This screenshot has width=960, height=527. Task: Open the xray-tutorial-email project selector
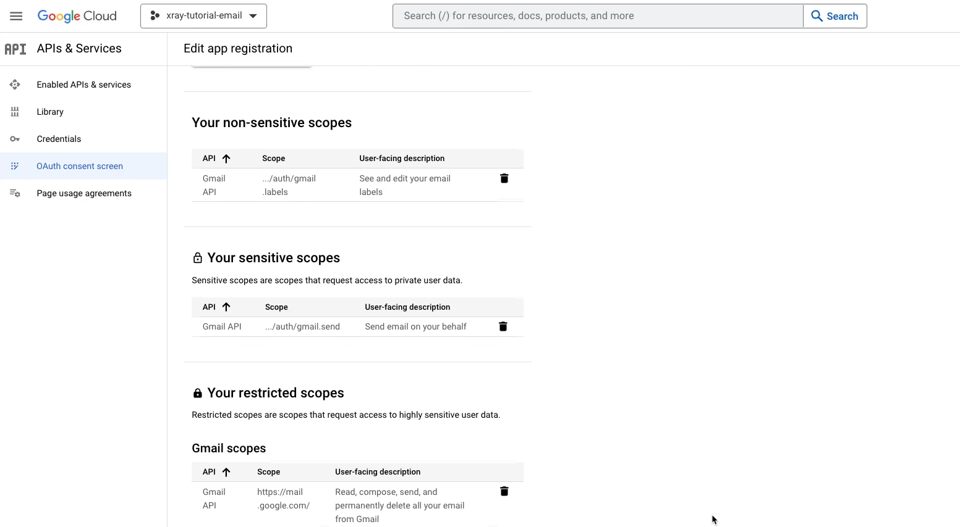click(203, 16)
